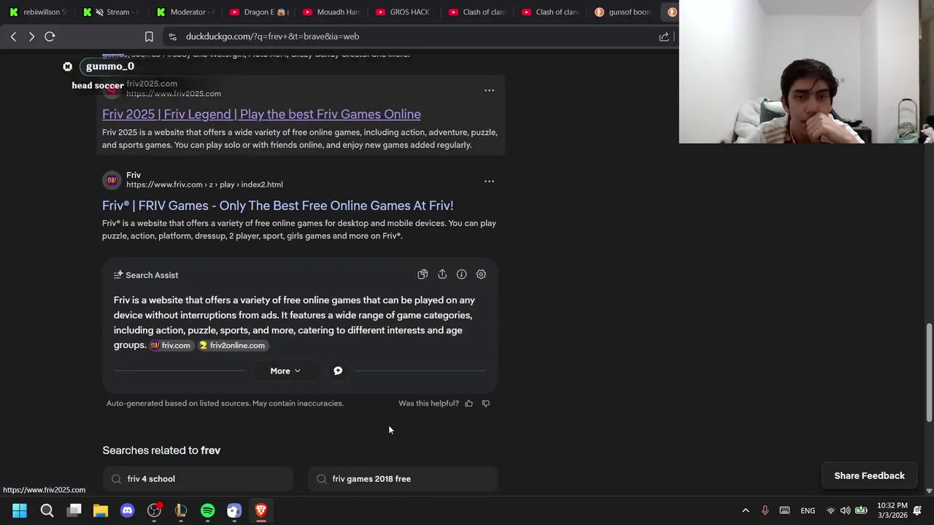
Task: Click the Share Feedback button
Action: click(869, 475)
